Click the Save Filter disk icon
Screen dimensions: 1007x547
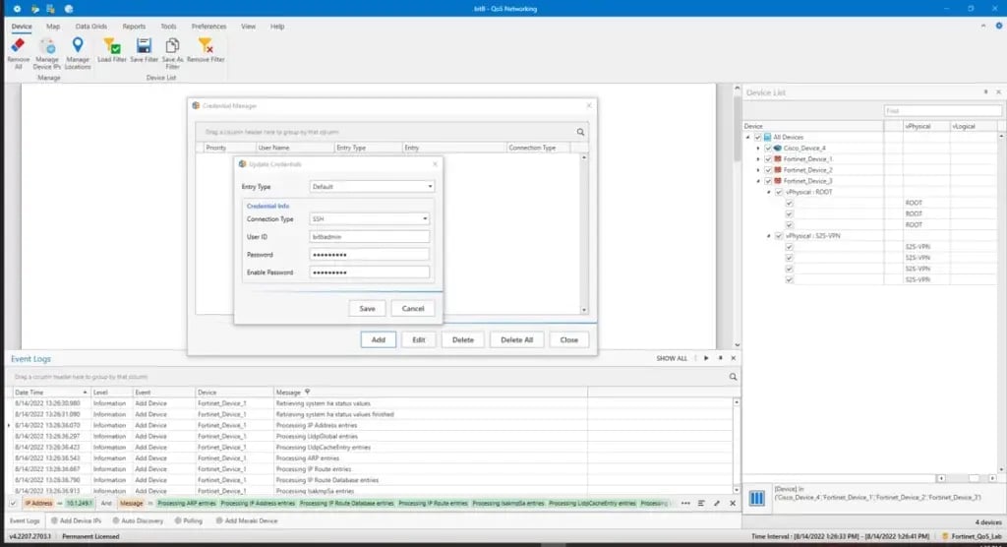144,46
